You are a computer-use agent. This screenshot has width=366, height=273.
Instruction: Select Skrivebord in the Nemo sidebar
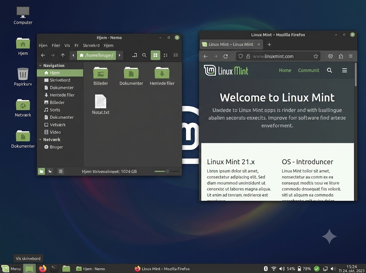pyautogui.click(x=60, y=80)
